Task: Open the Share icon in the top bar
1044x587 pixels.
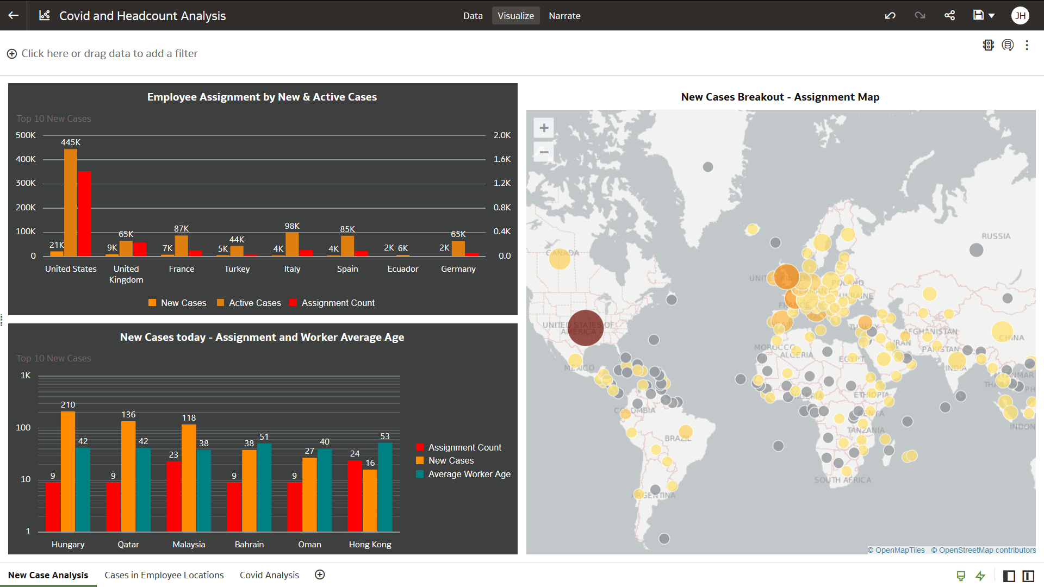Action: point(949,15)
